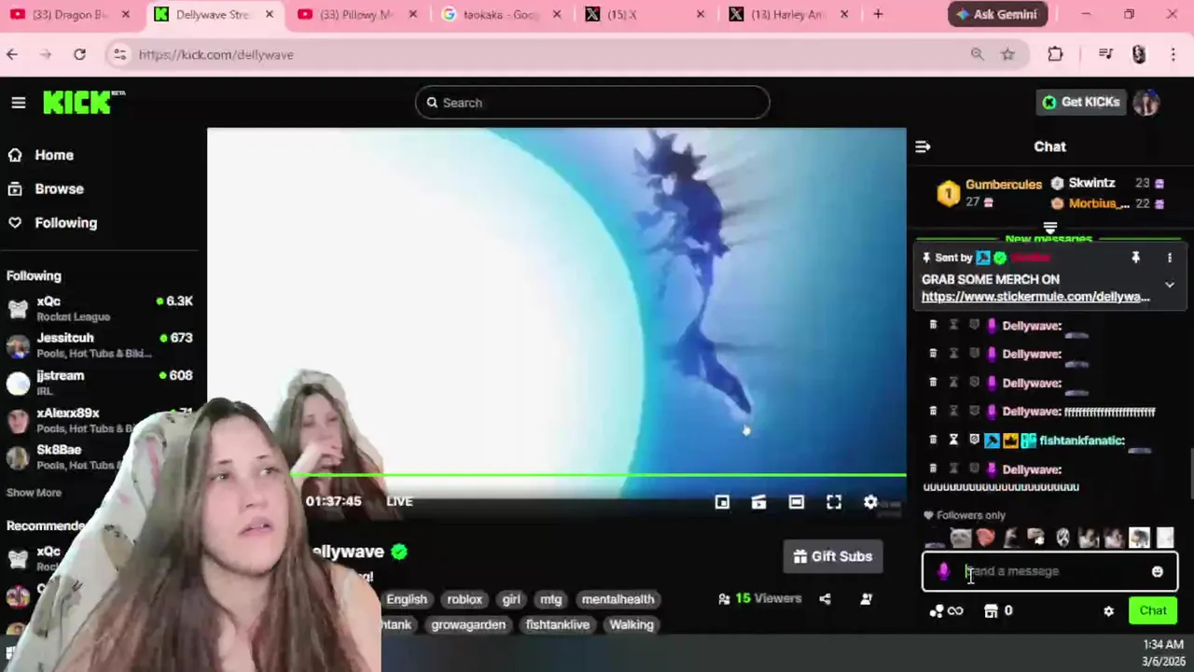The height and width of the screenshot is (672, 1194).
Task: Click the English tag
Action: coord(406,599)
